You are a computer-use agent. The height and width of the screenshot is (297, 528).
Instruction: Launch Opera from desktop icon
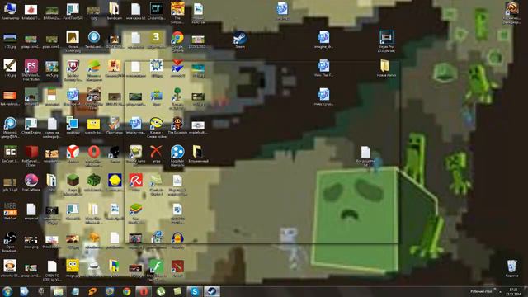click(x=93, y=152)
